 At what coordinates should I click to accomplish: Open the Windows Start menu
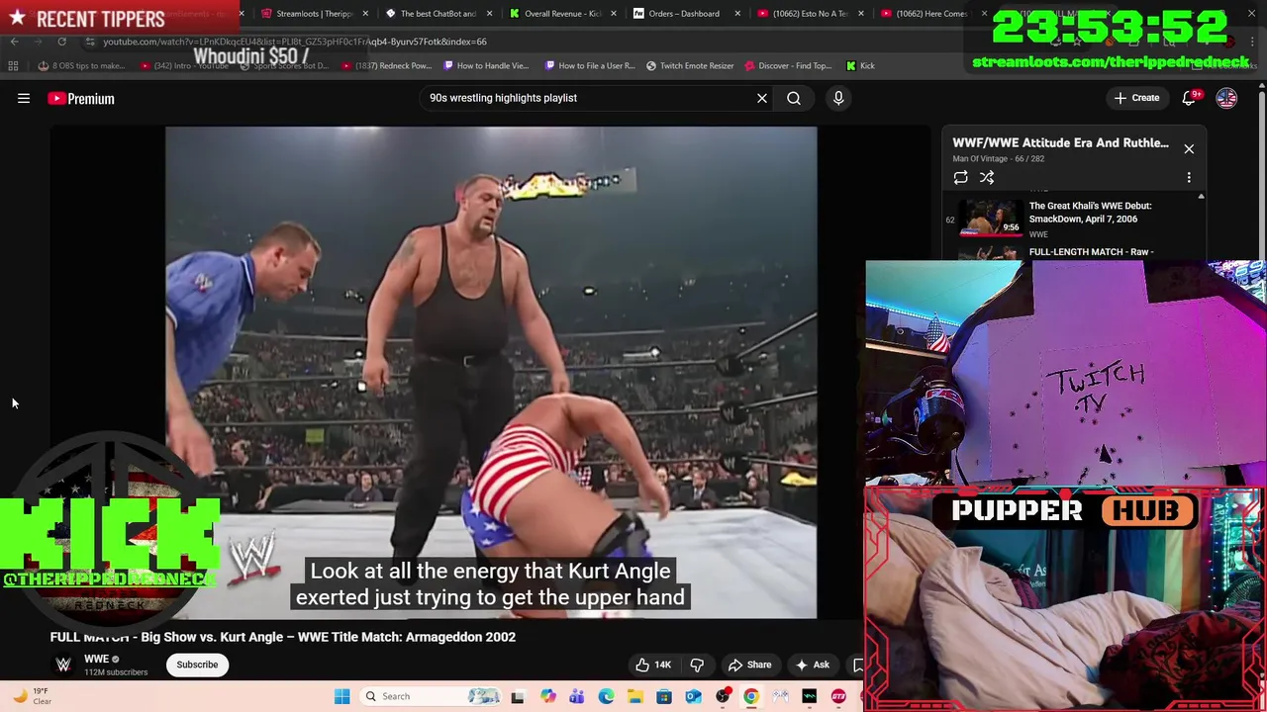tap(341, 696)
